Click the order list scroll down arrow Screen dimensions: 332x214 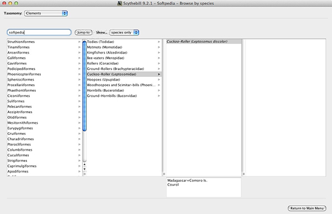[x=85, y=169]
